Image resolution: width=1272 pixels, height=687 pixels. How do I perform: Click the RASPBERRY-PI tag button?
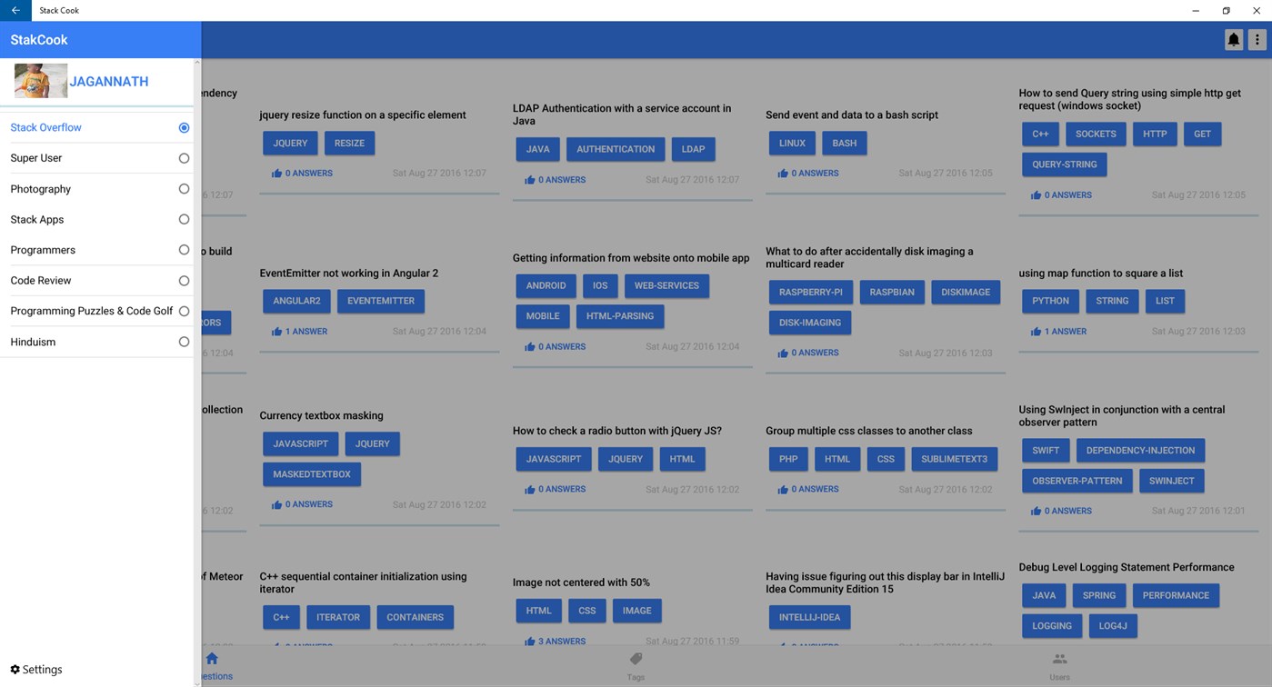pos(811,293)
